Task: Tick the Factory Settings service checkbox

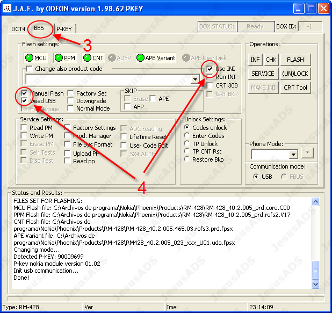Action: pos(67,128)
